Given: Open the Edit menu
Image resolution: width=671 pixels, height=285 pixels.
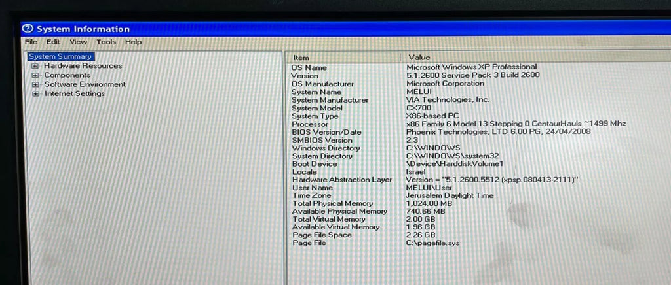Looking at the screenshot, I should 54,42.
